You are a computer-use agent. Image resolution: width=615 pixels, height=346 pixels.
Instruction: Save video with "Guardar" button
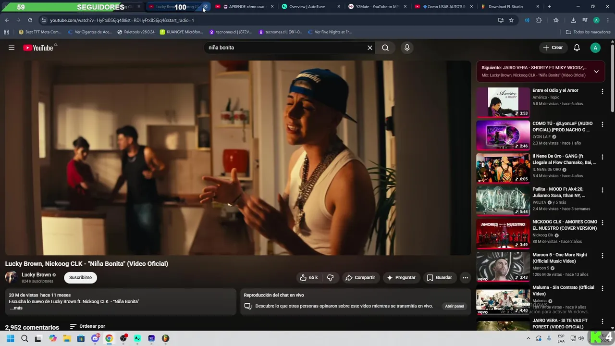tap(439, 277)
